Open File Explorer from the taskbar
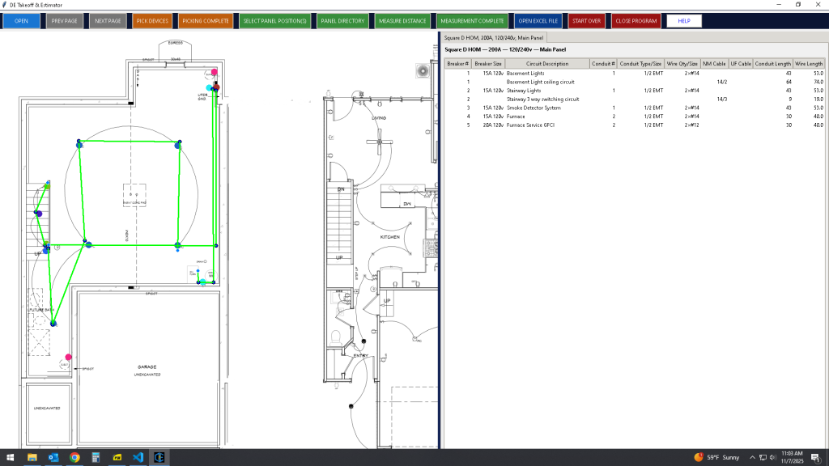829x466 pixels. coord(32,457)
